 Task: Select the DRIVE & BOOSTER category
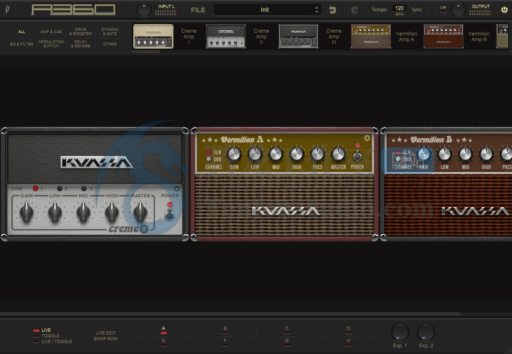(x=80, y=32)
